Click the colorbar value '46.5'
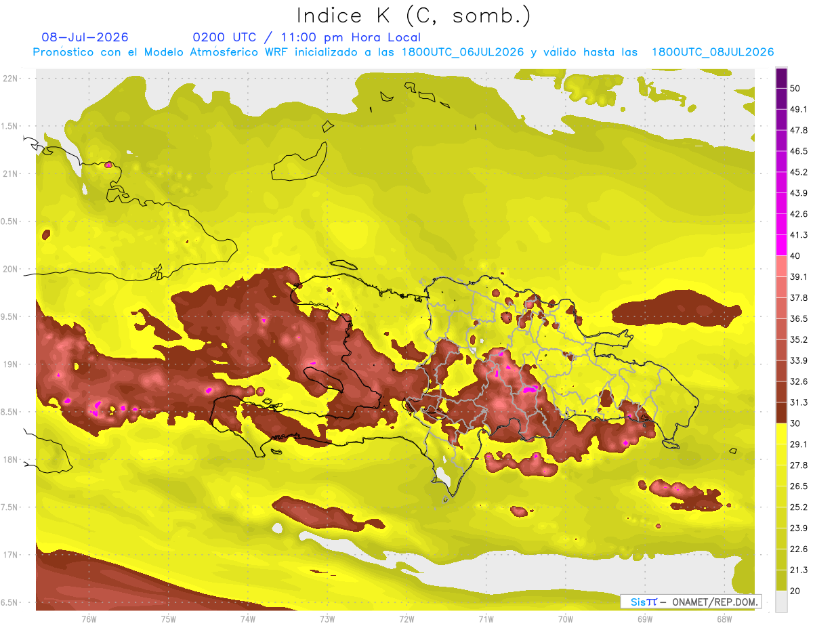813x628 pixels. point(798,151)
